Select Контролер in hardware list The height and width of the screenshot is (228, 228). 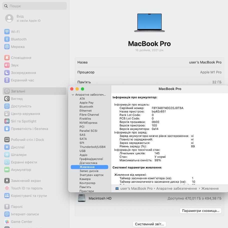tap(87, 183)
